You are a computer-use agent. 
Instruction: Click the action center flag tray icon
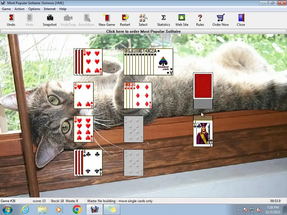point(245,210)
